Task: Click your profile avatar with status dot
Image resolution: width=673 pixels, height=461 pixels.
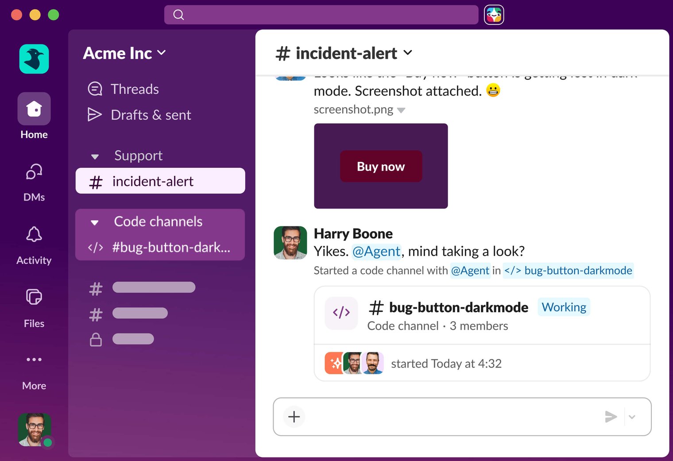Action: pyautogui.click(x=35, y=430)
